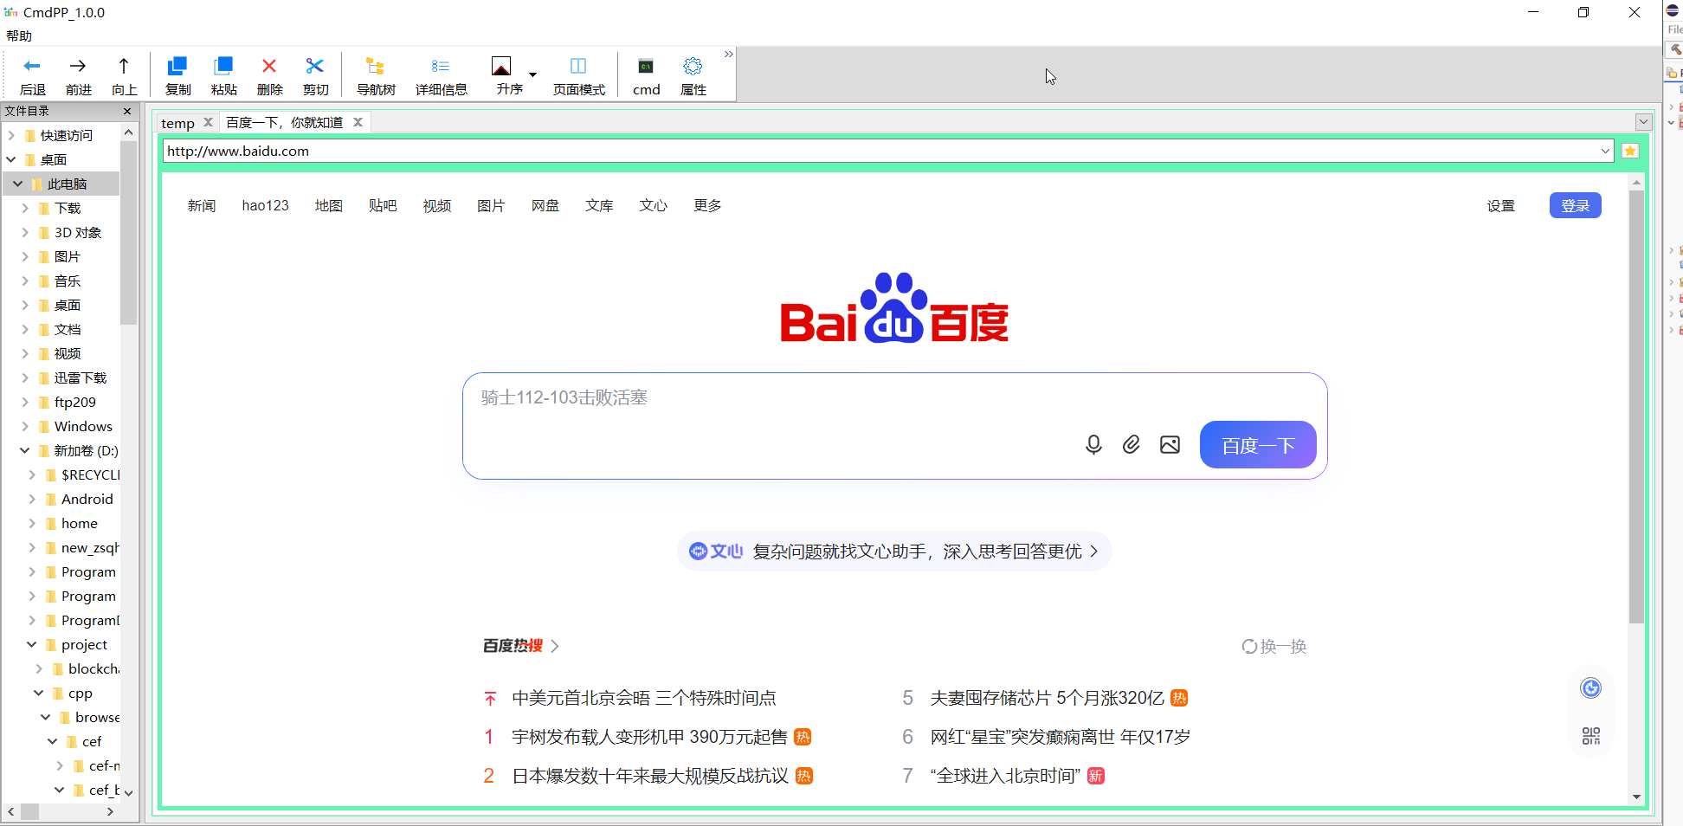Image resolution: width=1683 pixels, height=826 pixels.
Task: Open Baidu 设置 settings
Action: 1501,205
